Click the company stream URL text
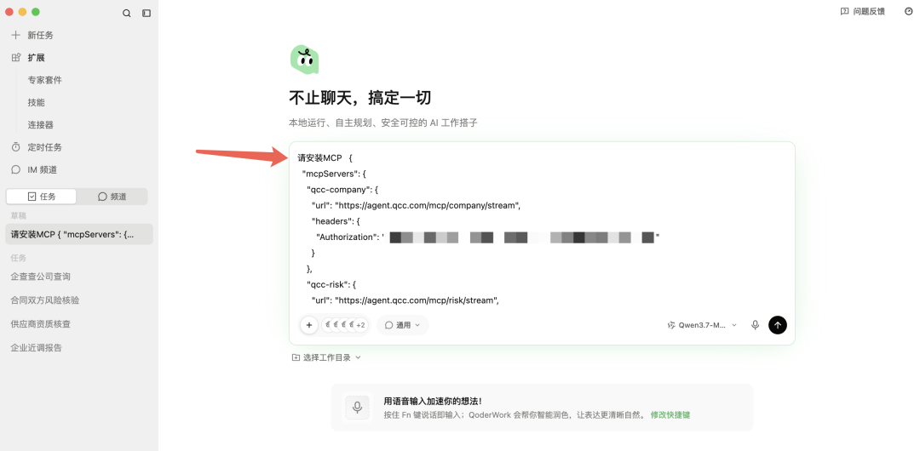Viewport: 920px width, 451px height. pyautogui.click(x=427, y=205)
